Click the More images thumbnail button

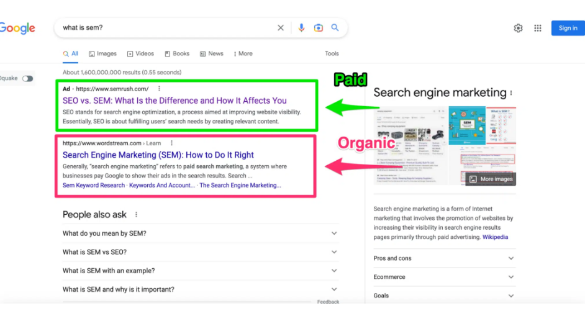[x=491, y=179]
